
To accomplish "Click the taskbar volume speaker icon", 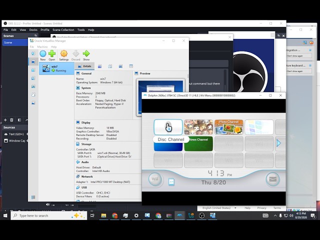I will coord(291,215).
